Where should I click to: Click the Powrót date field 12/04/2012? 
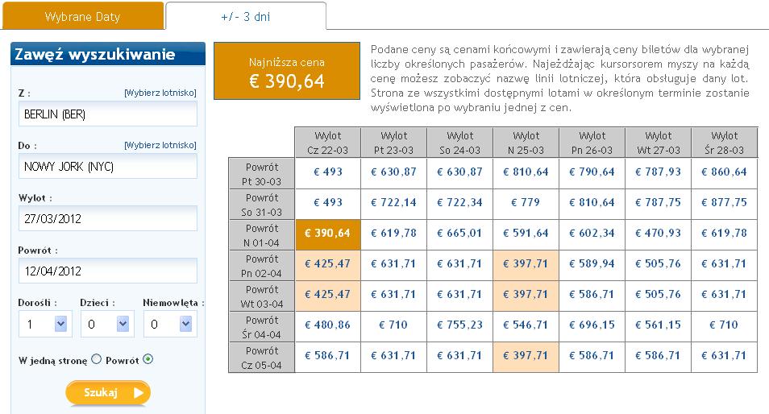(x=108, y=271)
